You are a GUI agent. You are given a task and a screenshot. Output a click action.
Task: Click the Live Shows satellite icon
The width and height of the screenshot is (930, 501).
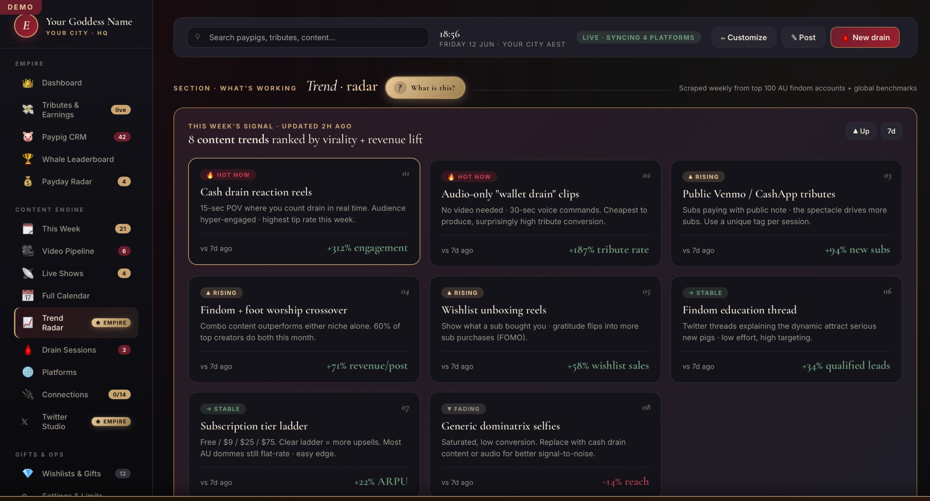28,274
